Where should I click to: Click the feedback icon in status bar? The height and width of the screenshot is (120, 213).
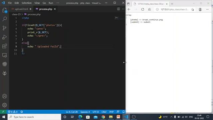coord(118,112)
